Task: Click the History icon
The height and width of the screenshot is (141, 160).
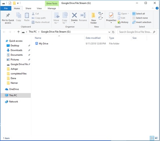Action: pyautogui.click(x=119, y=22)
